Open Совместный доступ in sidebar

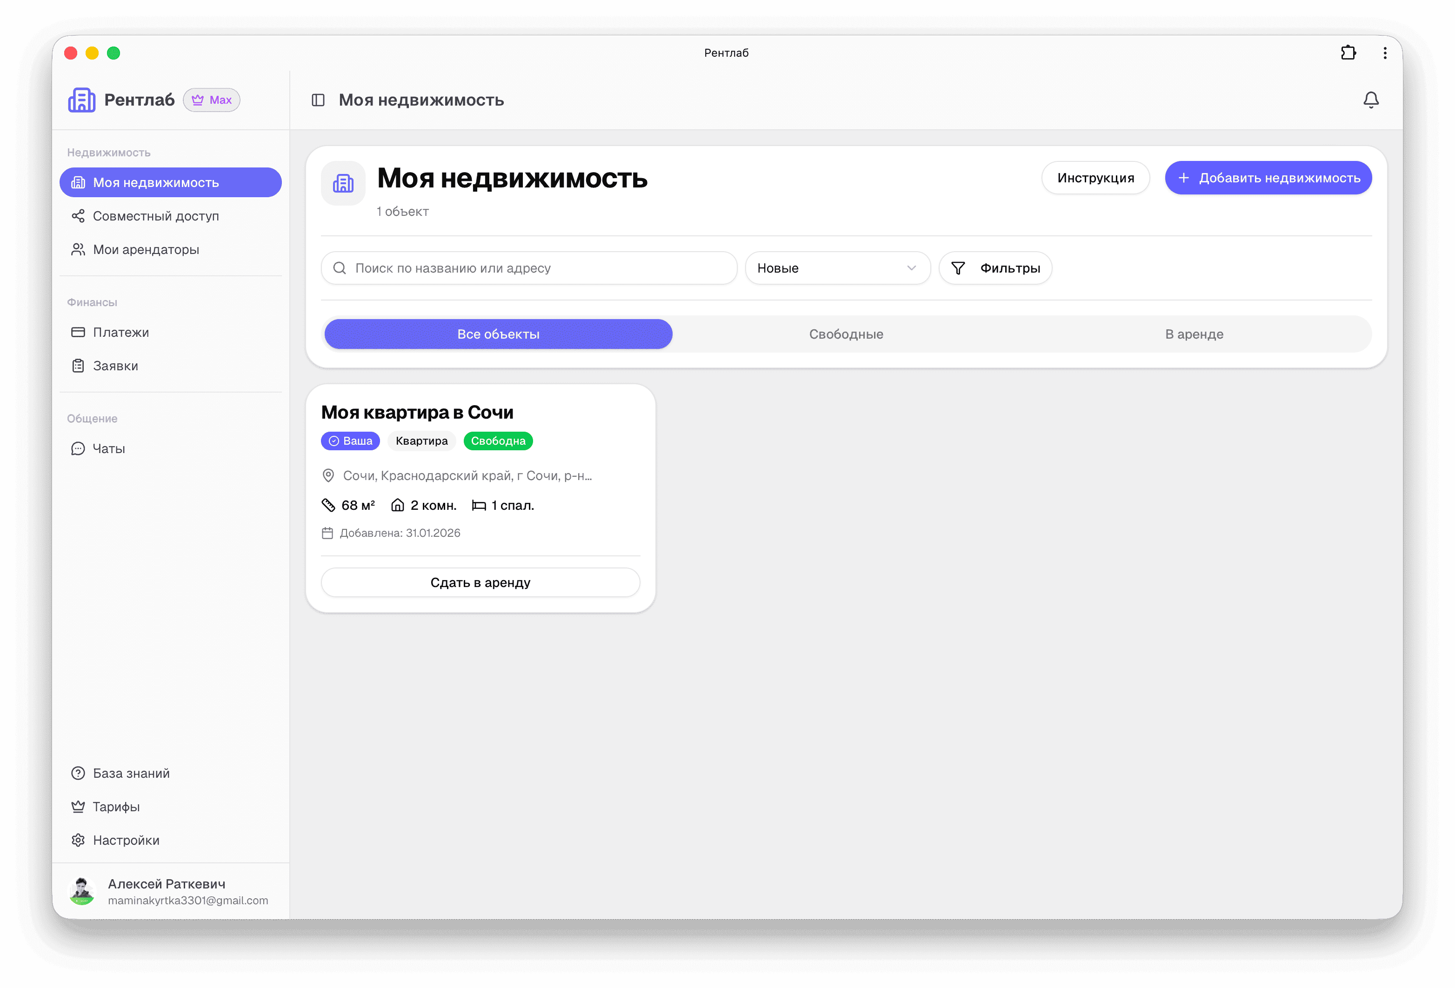(156, 216)
